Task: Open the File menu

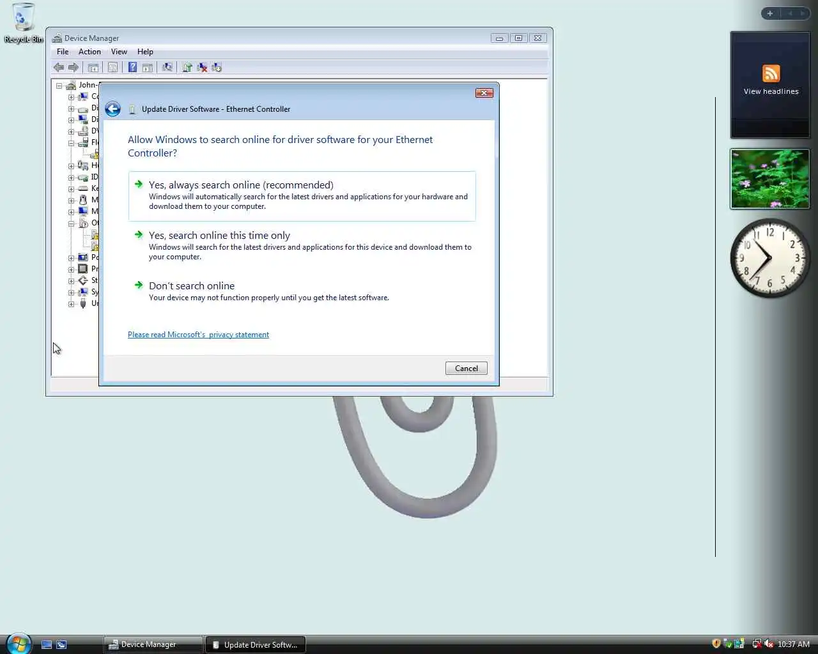Action: (x=63, y=52)
